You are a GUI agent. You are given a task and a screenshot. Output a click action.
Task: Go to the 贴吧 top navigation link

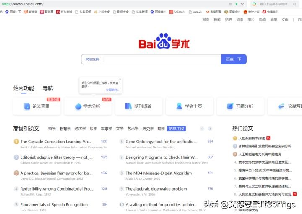tap(228, 20)
